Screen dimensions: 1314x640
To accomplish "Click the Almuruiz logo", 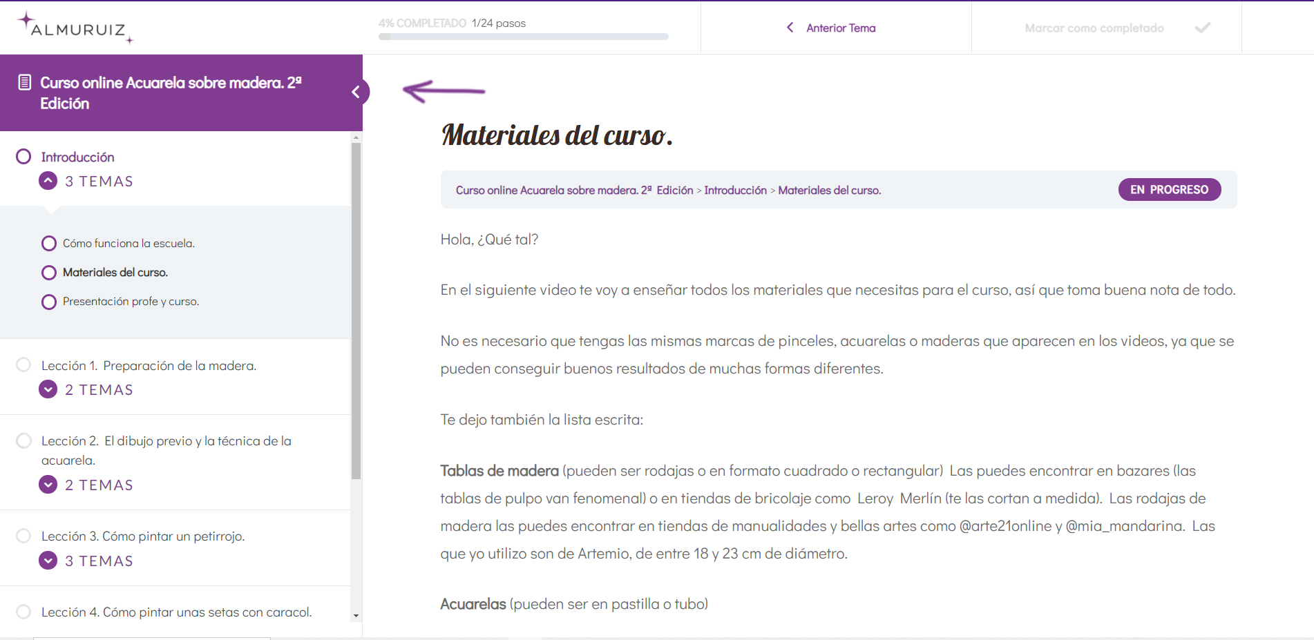I will (x=75, y=28).
